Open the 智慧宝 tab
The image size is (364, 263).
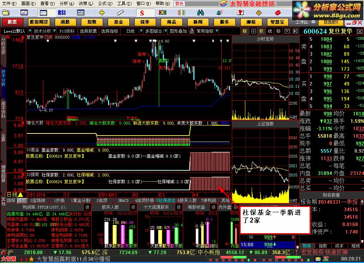tap(278, 22)
